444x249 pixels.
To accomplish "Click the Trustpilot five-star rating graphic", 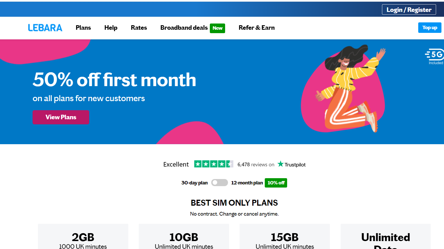I will coord(214,164).
